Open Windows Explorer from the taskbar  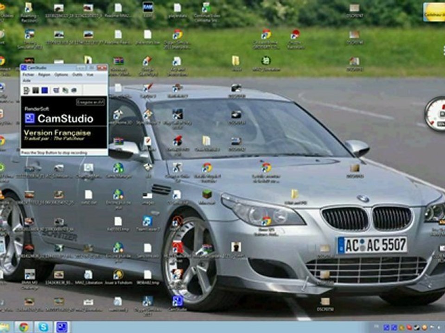[5, 327]
